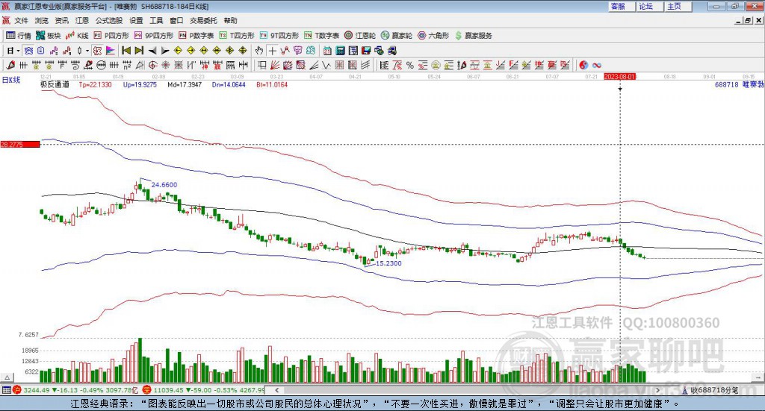The image size is (765, 411).
Task: Expand the candlestick style dropdown arrow
Action: coord(87,51)
